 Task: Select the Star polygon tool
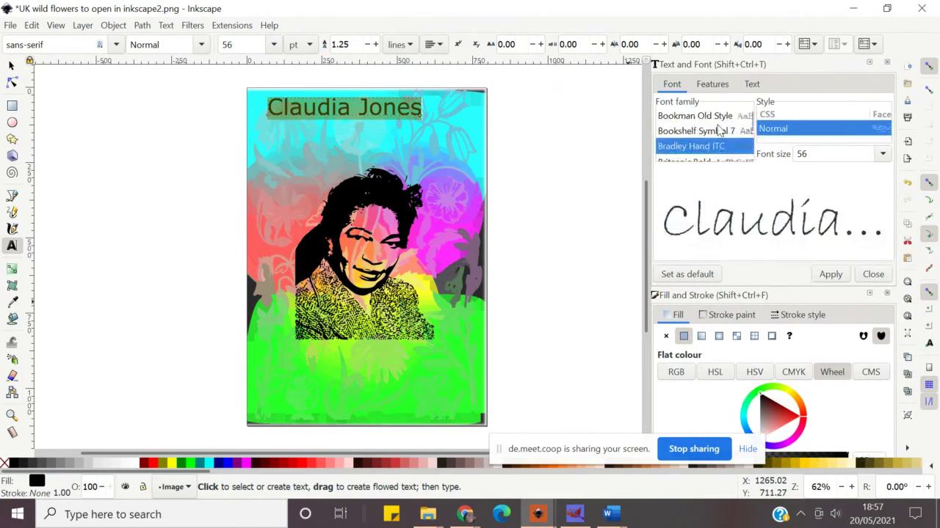(x=12, y=139)
